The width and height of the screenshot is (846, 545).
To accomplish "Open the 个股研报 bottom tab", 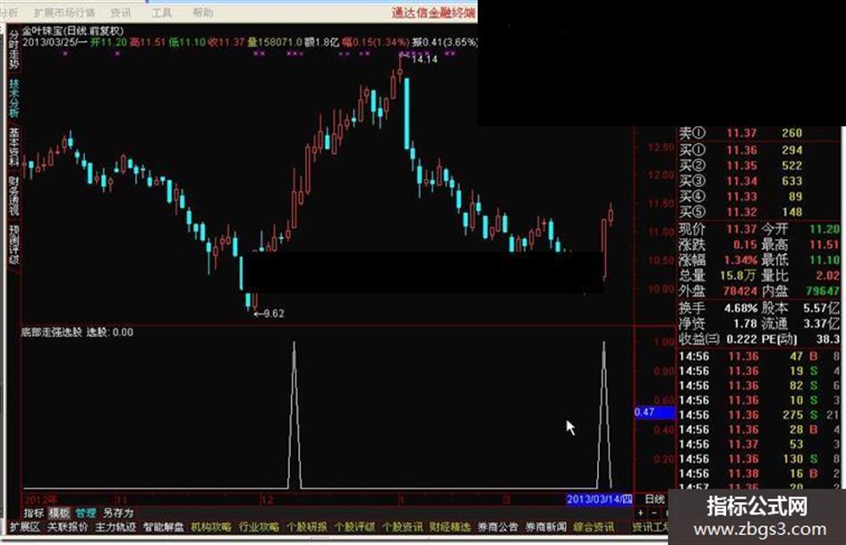I will pyautogui.click(x=307, y=526).
